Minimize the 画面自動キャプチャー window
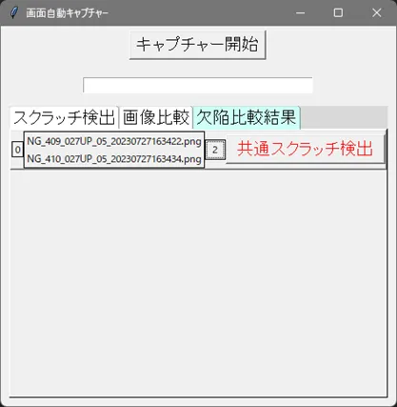Viewport: 397px width, 407px height. [300, 13]
